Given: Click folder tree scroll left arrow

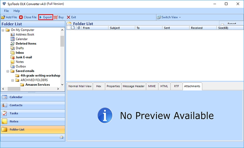Looking at the screenshot, I should (x=3, y=89).
